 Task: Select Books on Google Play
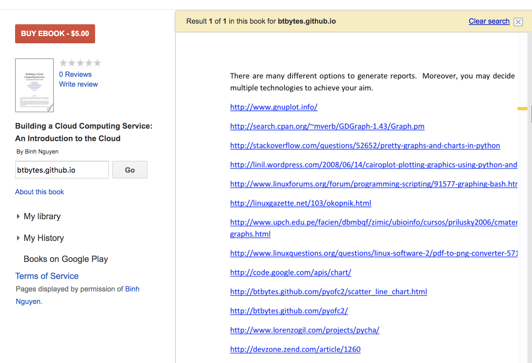(66, 259)
